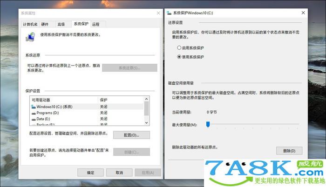
Task: Select the Programs (D:) drive row
Action: pyautogui.click(x=87, y=113)
